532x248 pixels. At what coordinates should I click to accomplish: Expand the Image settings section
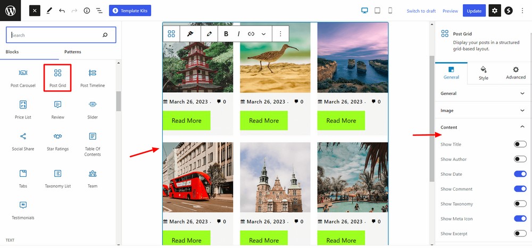click(x=483, y=110)
